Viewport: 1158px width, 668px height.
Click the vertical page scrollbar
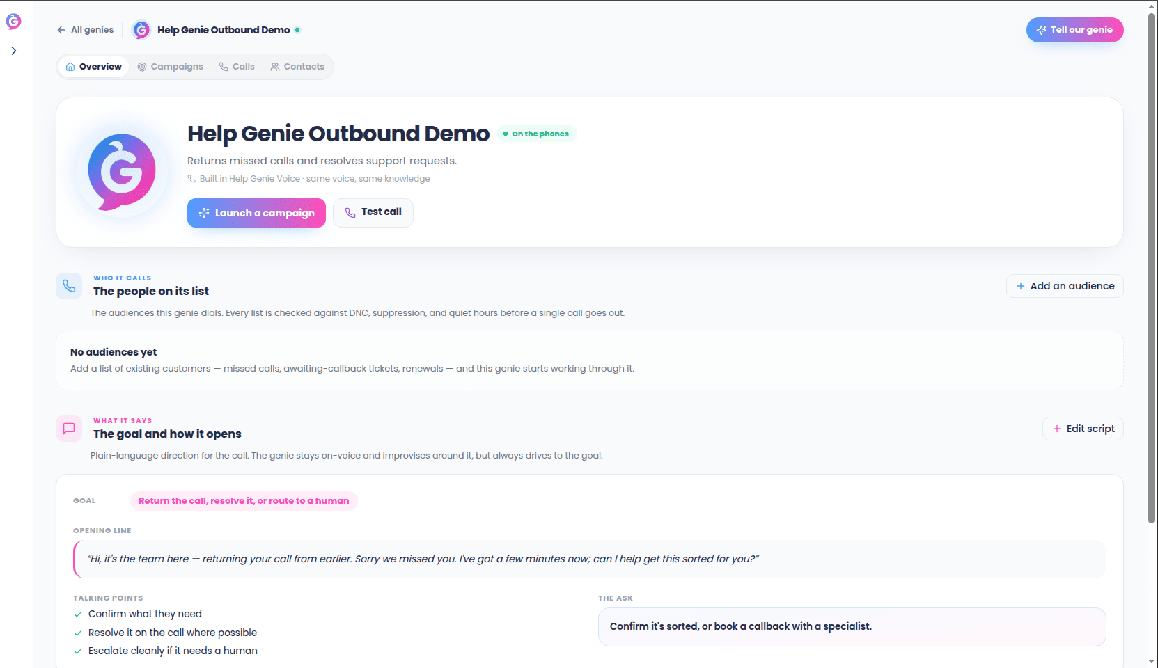[x=1152, y=268]
